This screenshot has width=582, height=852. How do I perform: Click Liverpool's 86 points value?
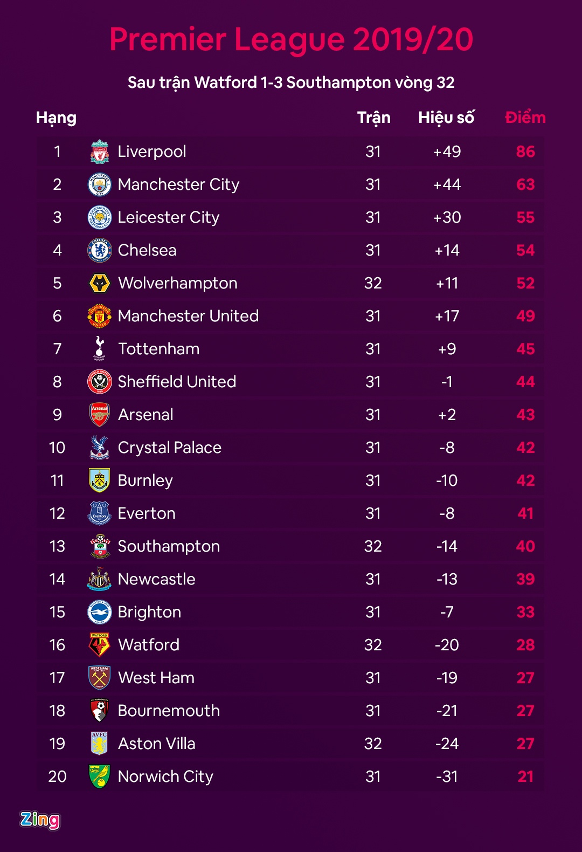click(525, 152)
